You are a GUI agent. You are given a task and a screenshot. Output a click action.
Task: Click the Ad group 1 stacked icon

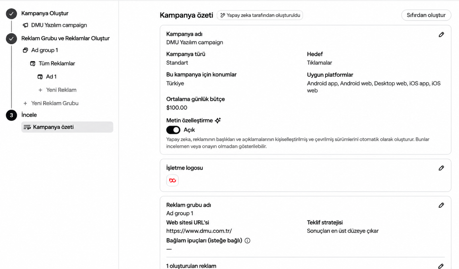tap(26, 50)
